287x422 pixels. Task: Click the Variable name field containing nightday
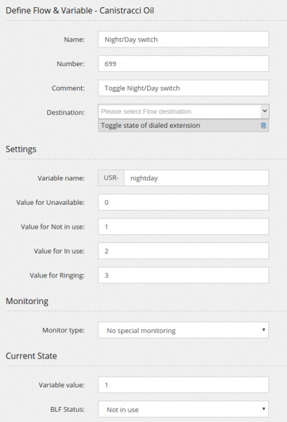coord(197,178)
